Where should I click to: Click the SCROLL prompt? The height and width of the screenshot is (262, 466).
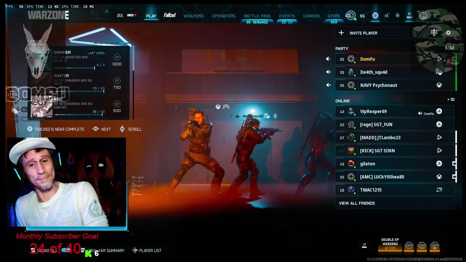[x=130, y=129]
